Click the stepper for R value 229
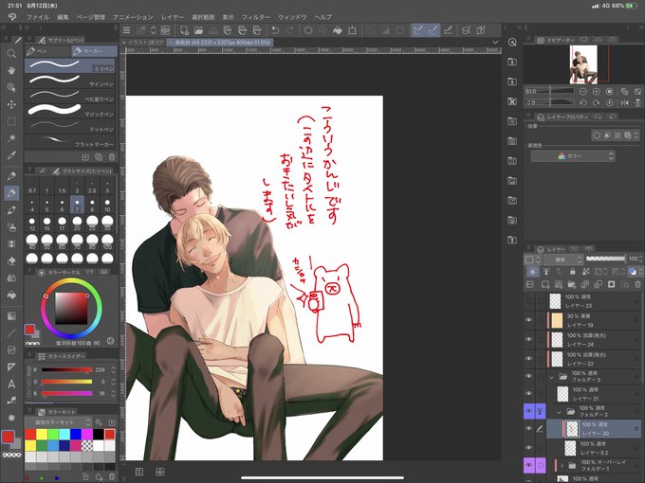Screen dimensions: 645x483 tap(113, 369)
